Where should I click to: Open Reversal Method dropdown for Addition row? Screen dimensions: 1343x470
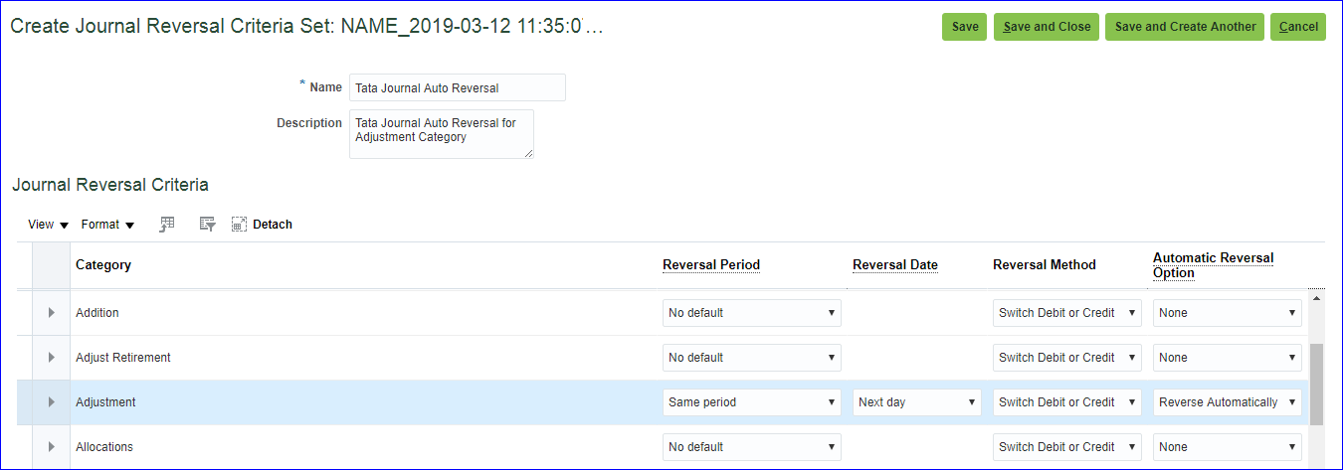point(1066,313)
